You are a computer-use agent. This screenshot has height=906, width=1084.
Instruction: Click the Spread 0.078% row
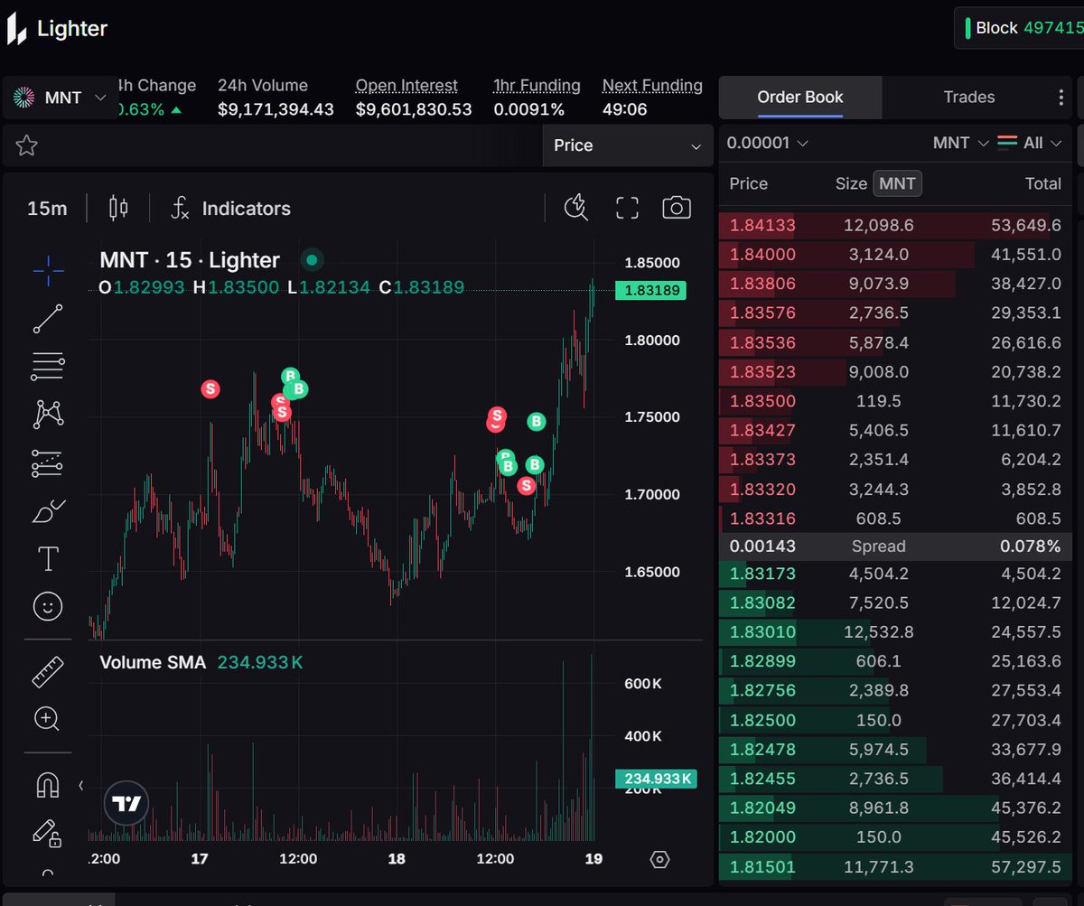(897, 546)
